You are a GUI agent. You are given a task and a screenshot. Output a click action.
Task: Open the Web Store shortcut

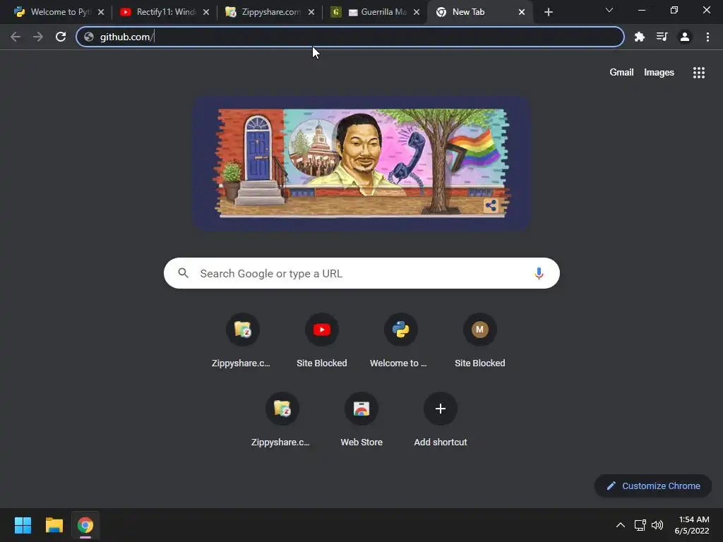click(x=361, y=421)
